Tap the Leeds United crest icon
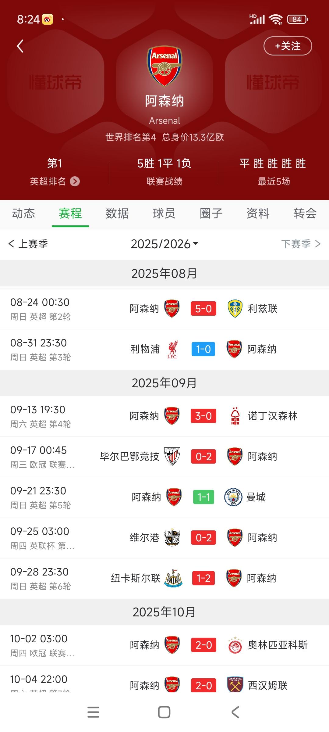The height and width of the screenshot is (732, 329). (235, 309)
